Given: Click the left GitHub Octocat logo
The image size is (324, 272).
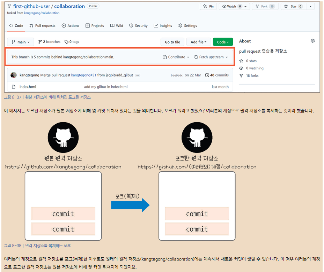Looking at the screenshot, I should tap(63, 138).
